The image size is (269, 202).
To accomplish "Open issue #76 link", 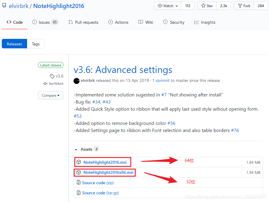I will [x=235, y=131].
